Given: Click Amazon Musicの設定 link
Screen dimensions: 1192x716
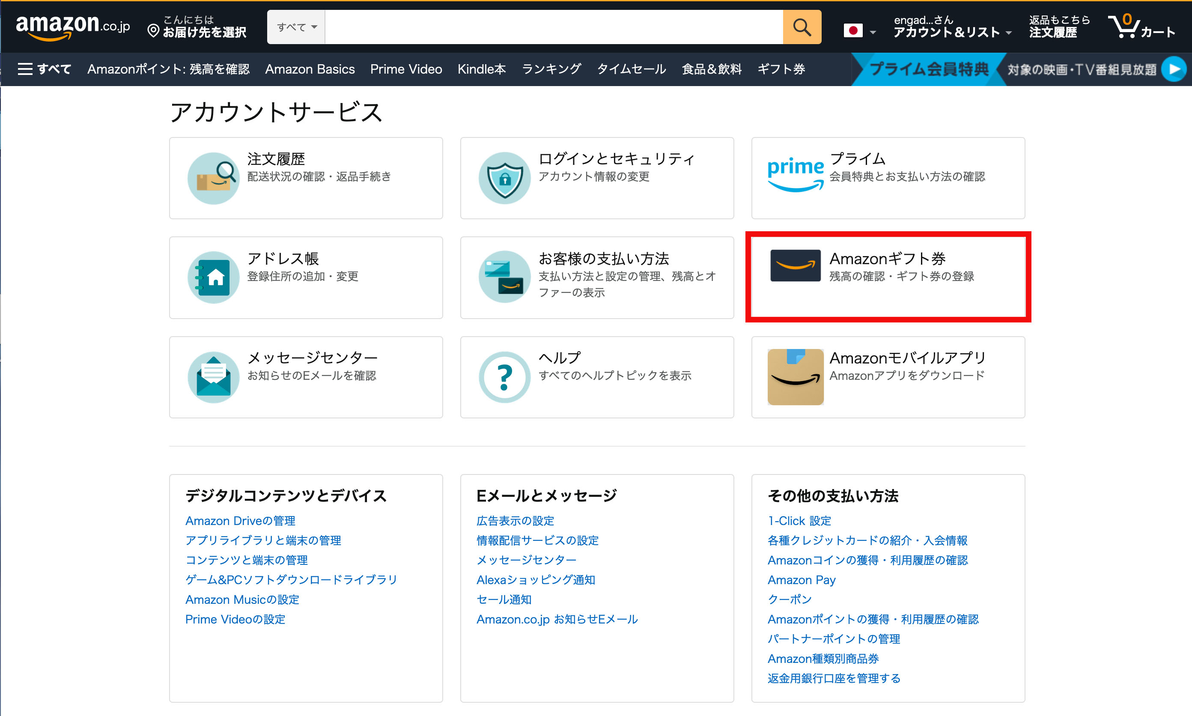Looking at the screenshot, I should coord(242,600).
